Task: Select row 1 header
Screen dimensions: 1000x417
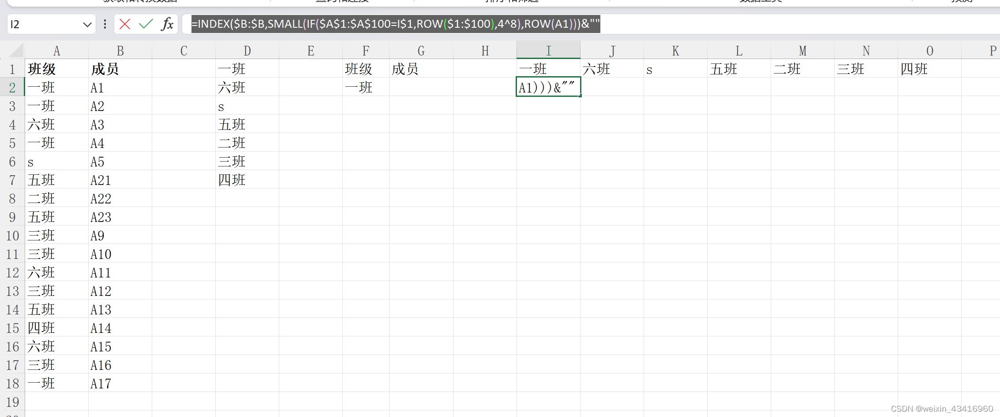Action: tap(12, 69)
